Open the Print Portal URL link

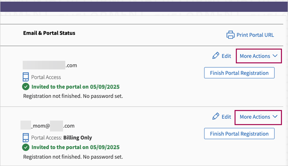click(255, 35)
